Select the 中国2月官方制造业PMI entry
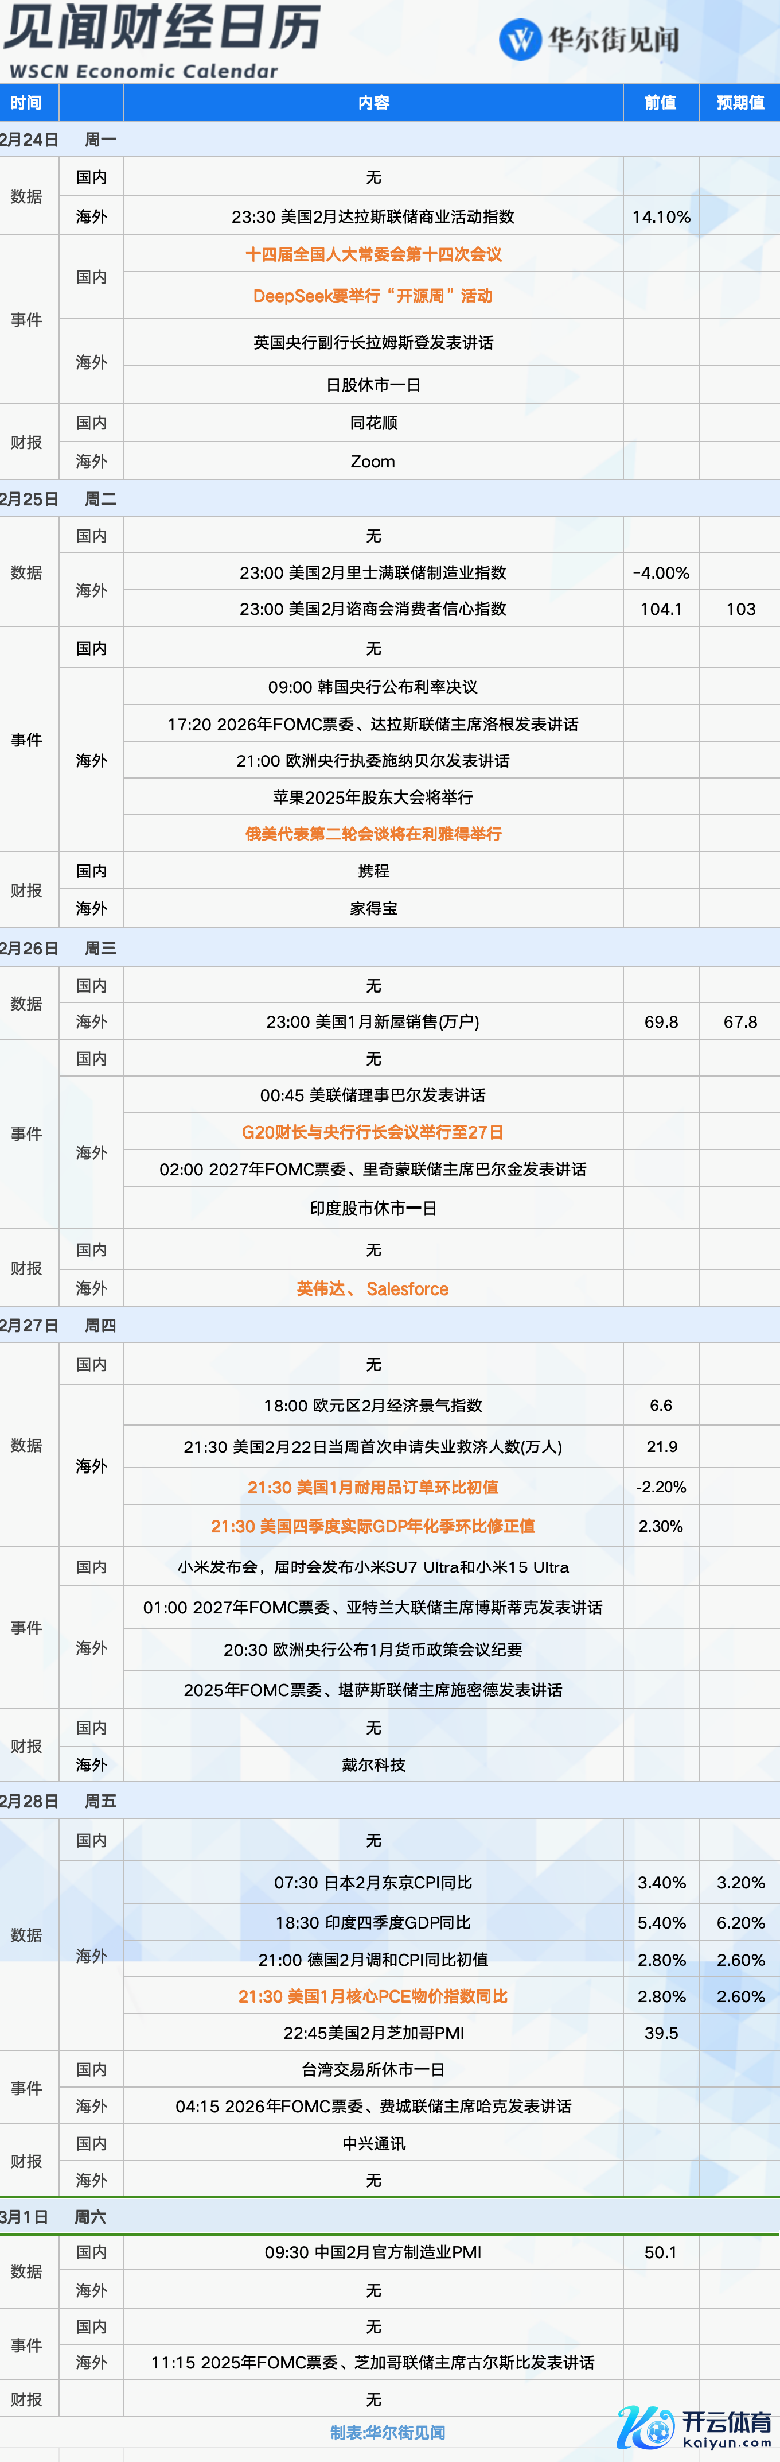The width and height of the screenshot is (780, 2462). 372,2252
